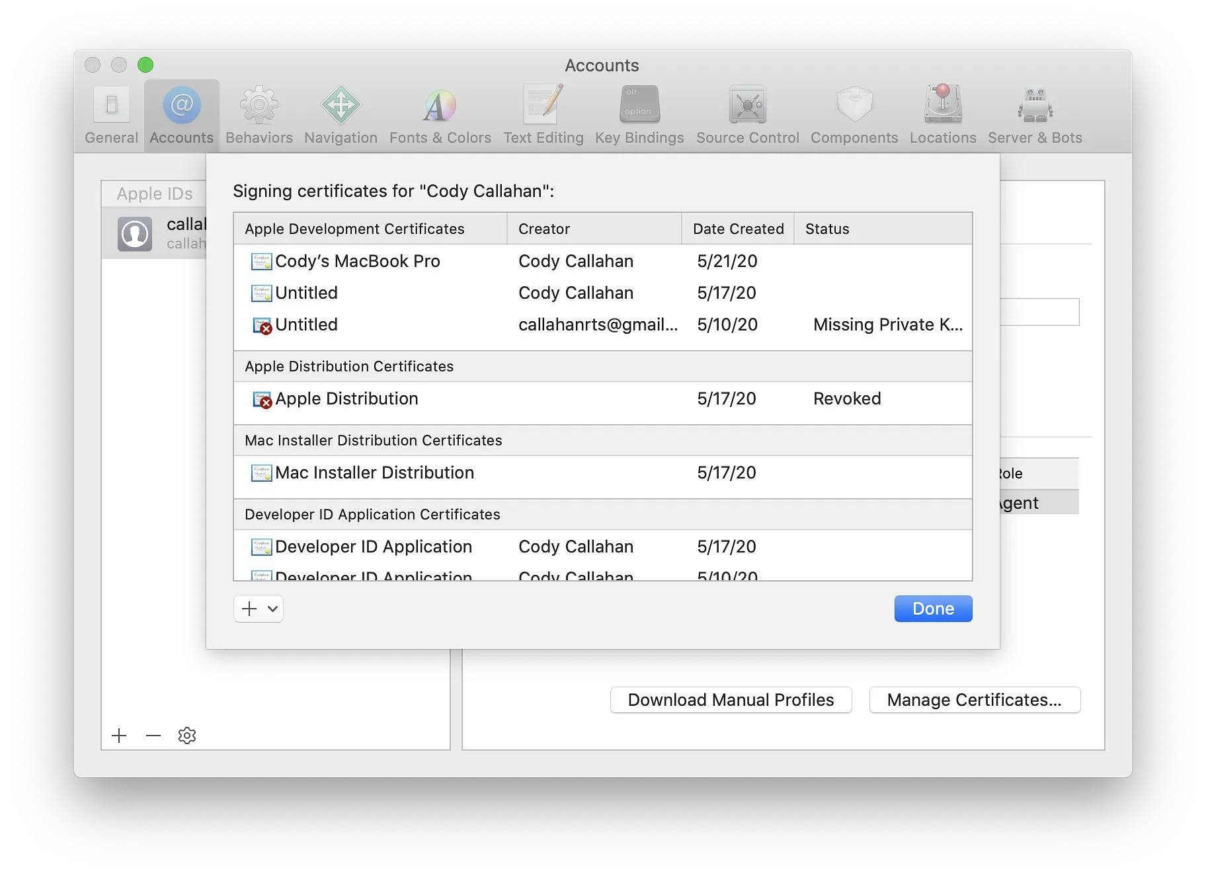This screenshot has height=875, width=1206.
Task: Click Download Manual Profiles
Action: 731,700
